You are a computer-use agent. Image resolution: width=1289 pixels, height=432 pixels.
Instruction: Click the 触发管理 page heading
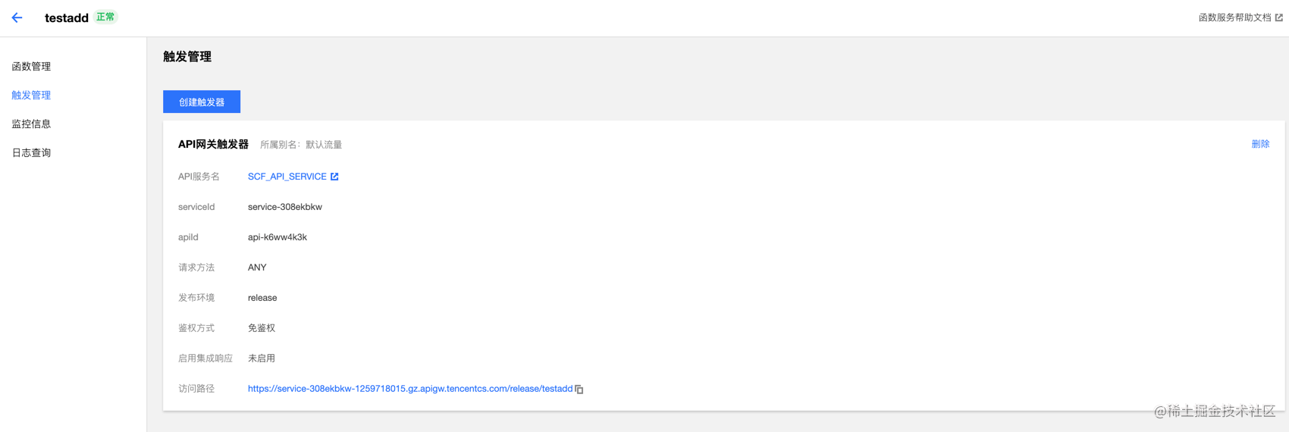[x=187, y=57]
